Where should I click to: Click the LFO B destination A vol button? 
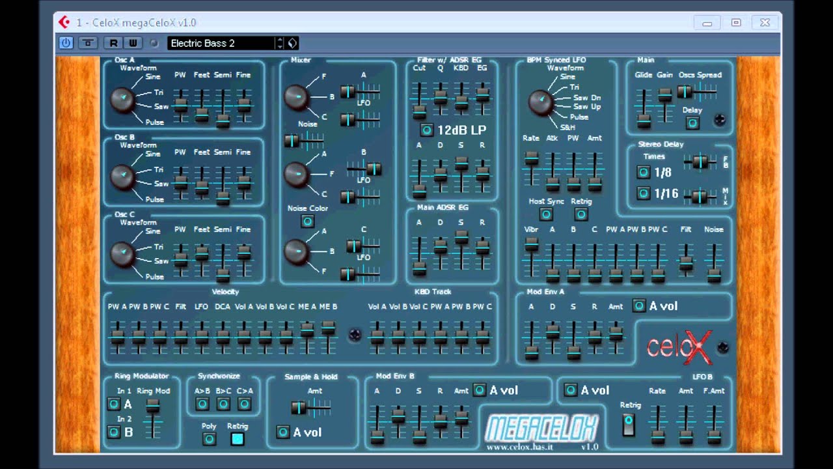click(570, 390)
